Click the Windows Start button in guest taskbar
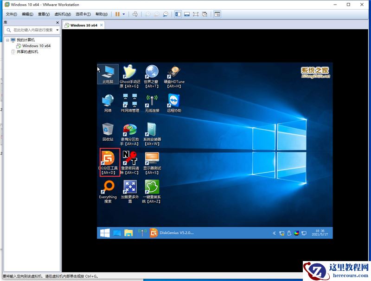371x281 pixels. 105,233
